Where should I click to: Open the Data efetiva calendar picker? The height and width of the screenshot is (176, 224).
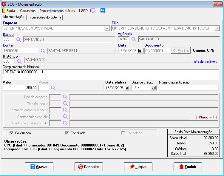127,88
